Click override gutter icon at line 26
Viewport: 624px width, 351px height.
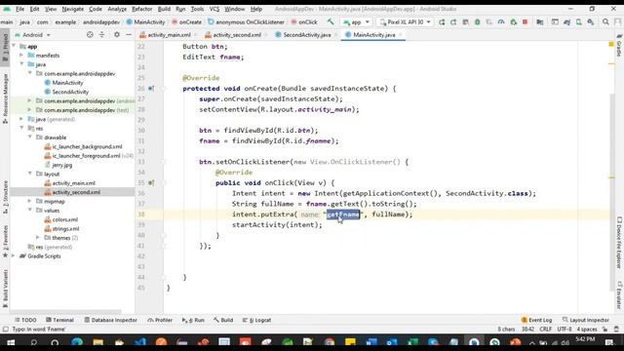(x=151, y=89)
